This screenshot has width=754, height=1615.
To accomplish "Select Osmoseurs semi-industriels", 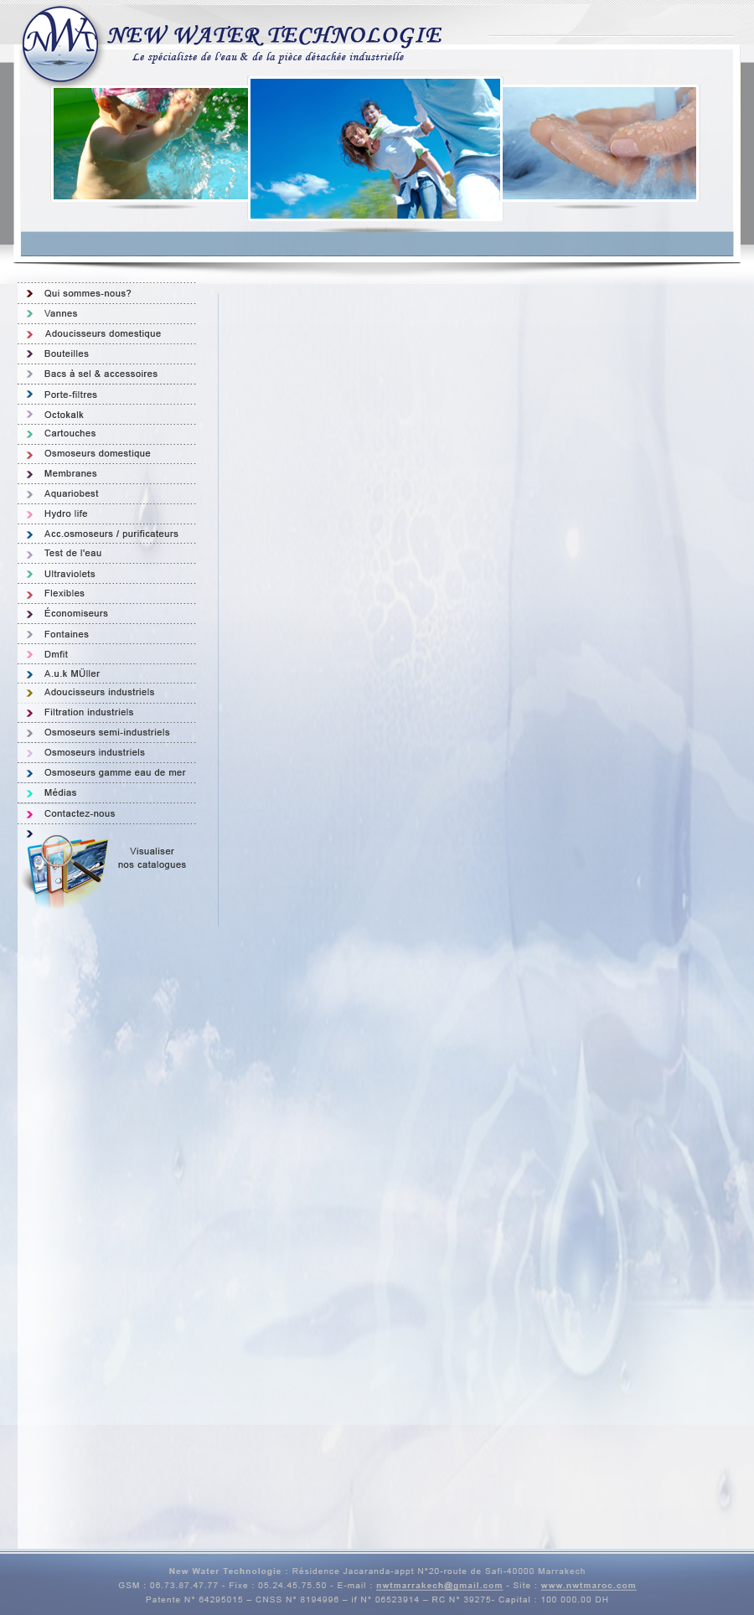I will pyautogui.click(x=107, y=732).
